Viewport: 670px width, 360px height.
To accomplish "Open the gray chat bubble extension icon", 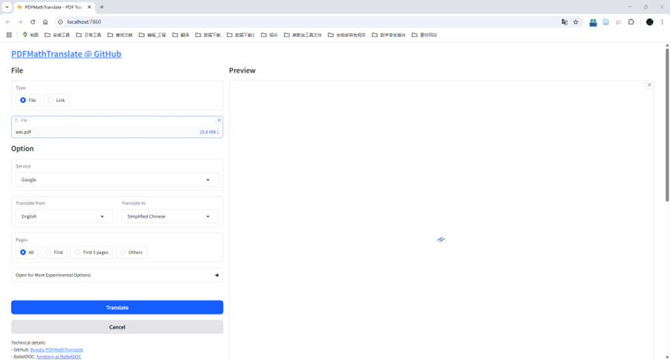I will tap(618, 22).
